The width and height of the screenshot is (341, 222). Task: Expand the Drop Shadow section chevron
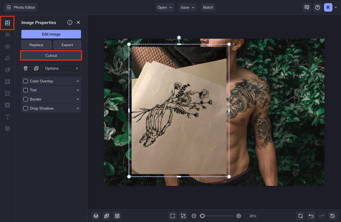click(x=78, y=108)
